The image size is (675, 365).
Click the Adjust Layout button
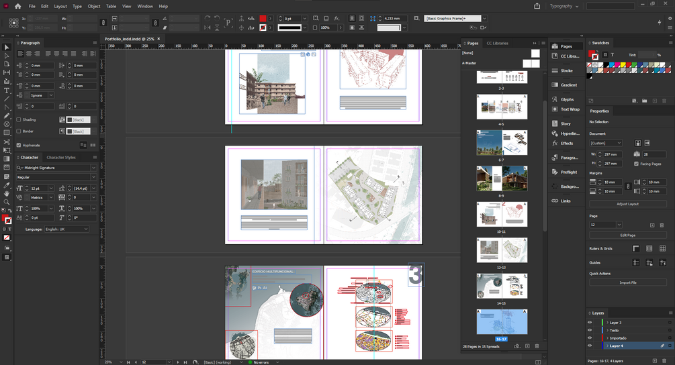click(627, 204)
